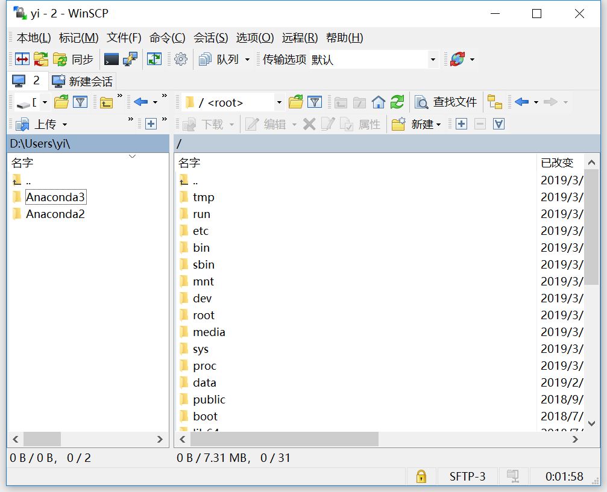Viewport: 607px width, 492px height.
Task: Click the refresh globe icon in toolbar
Action: (457, 59)
